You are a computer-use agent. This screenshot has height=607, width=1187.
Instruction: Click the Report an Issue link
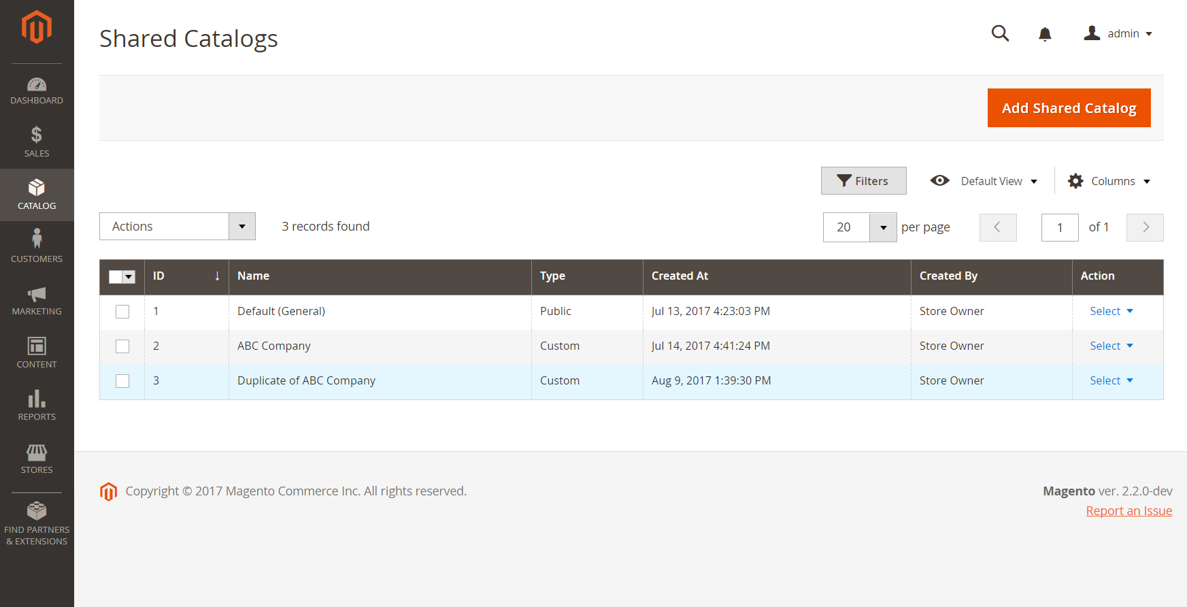click(1129, 510)
